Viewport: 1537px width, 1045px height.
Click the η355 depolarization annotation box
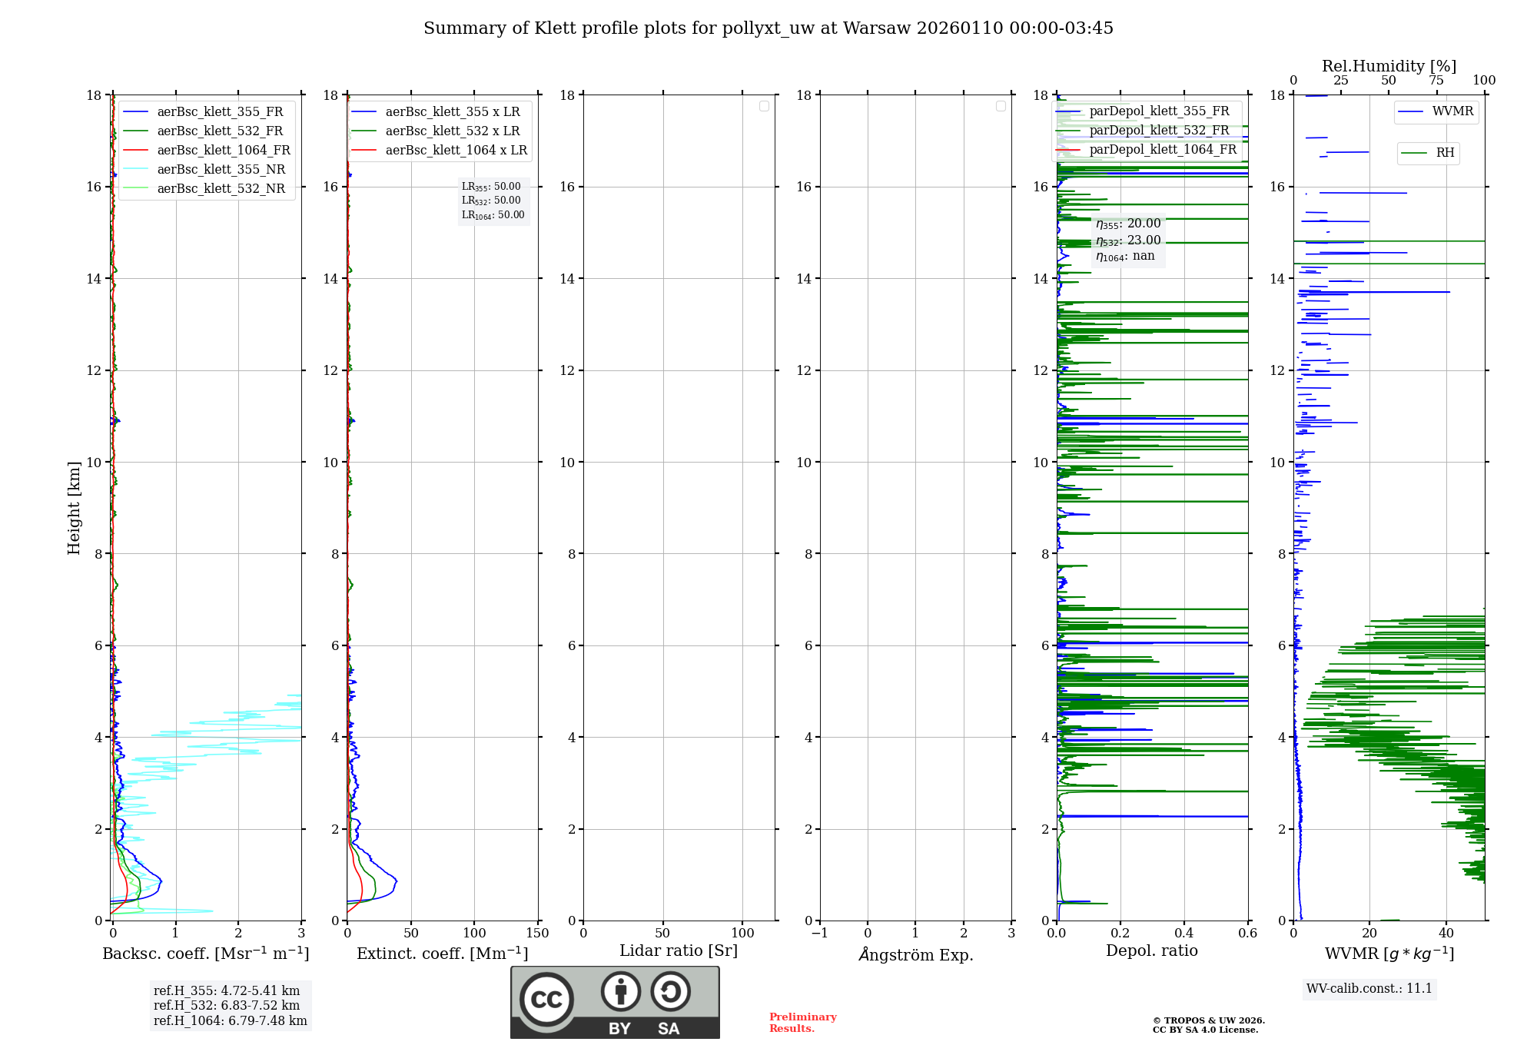click(1127, 240)
